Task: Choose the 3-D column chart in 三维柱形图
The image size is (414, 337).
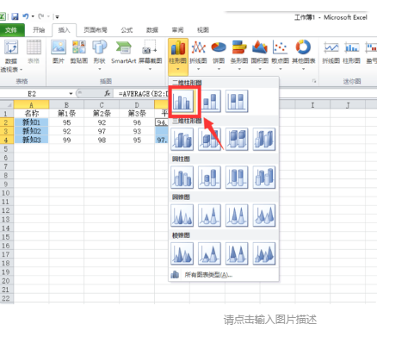Action: [x=264, y=140]
